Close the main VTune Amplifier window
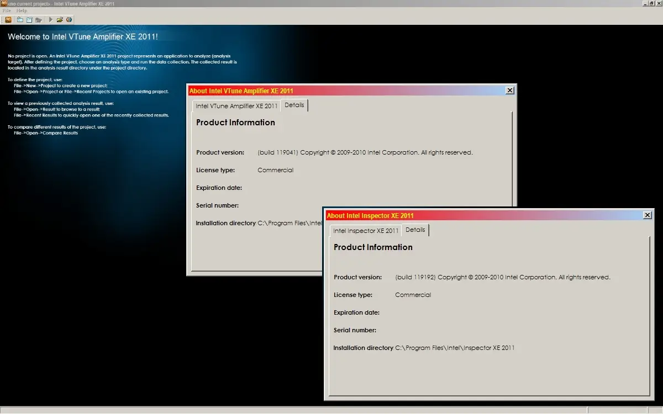Image resolution: width=663 pixels, height=414 pixels. (x=659, y=3)
